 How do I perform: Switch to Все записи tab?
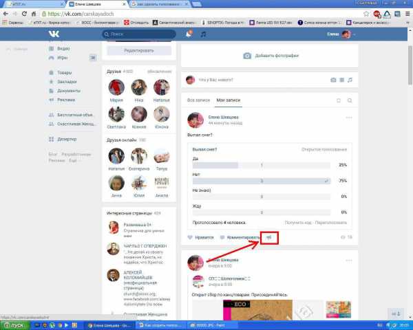[199, 100]
